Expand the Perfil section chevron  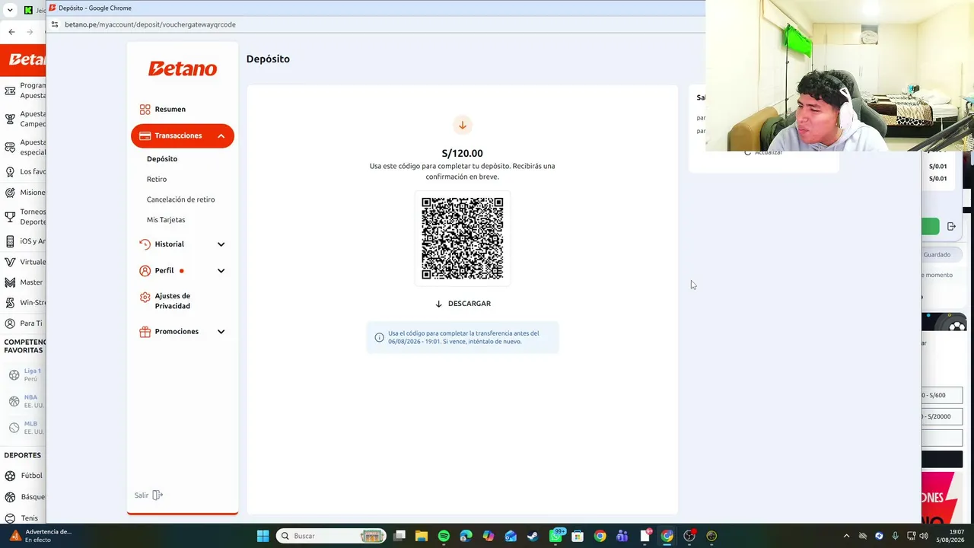221,271
